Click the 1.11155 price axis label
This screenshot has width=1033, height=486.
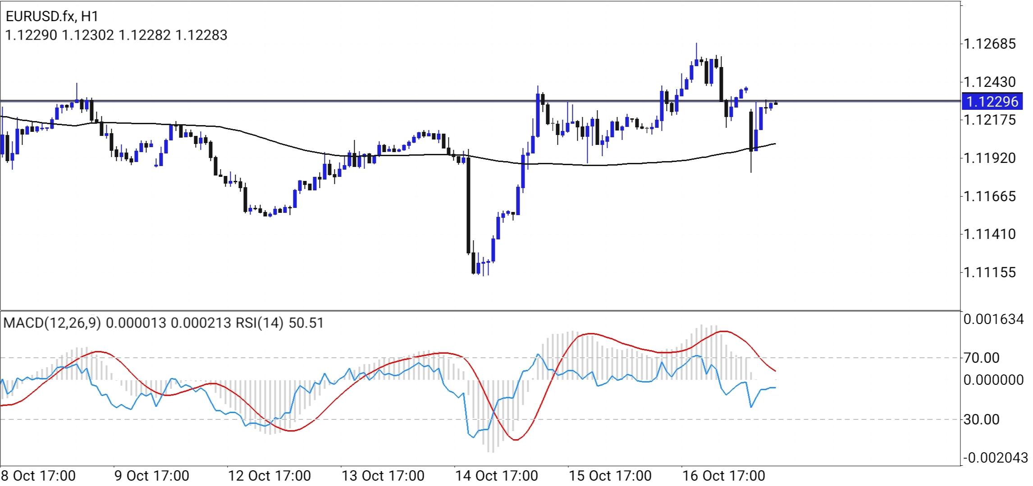tap(989, 272)
